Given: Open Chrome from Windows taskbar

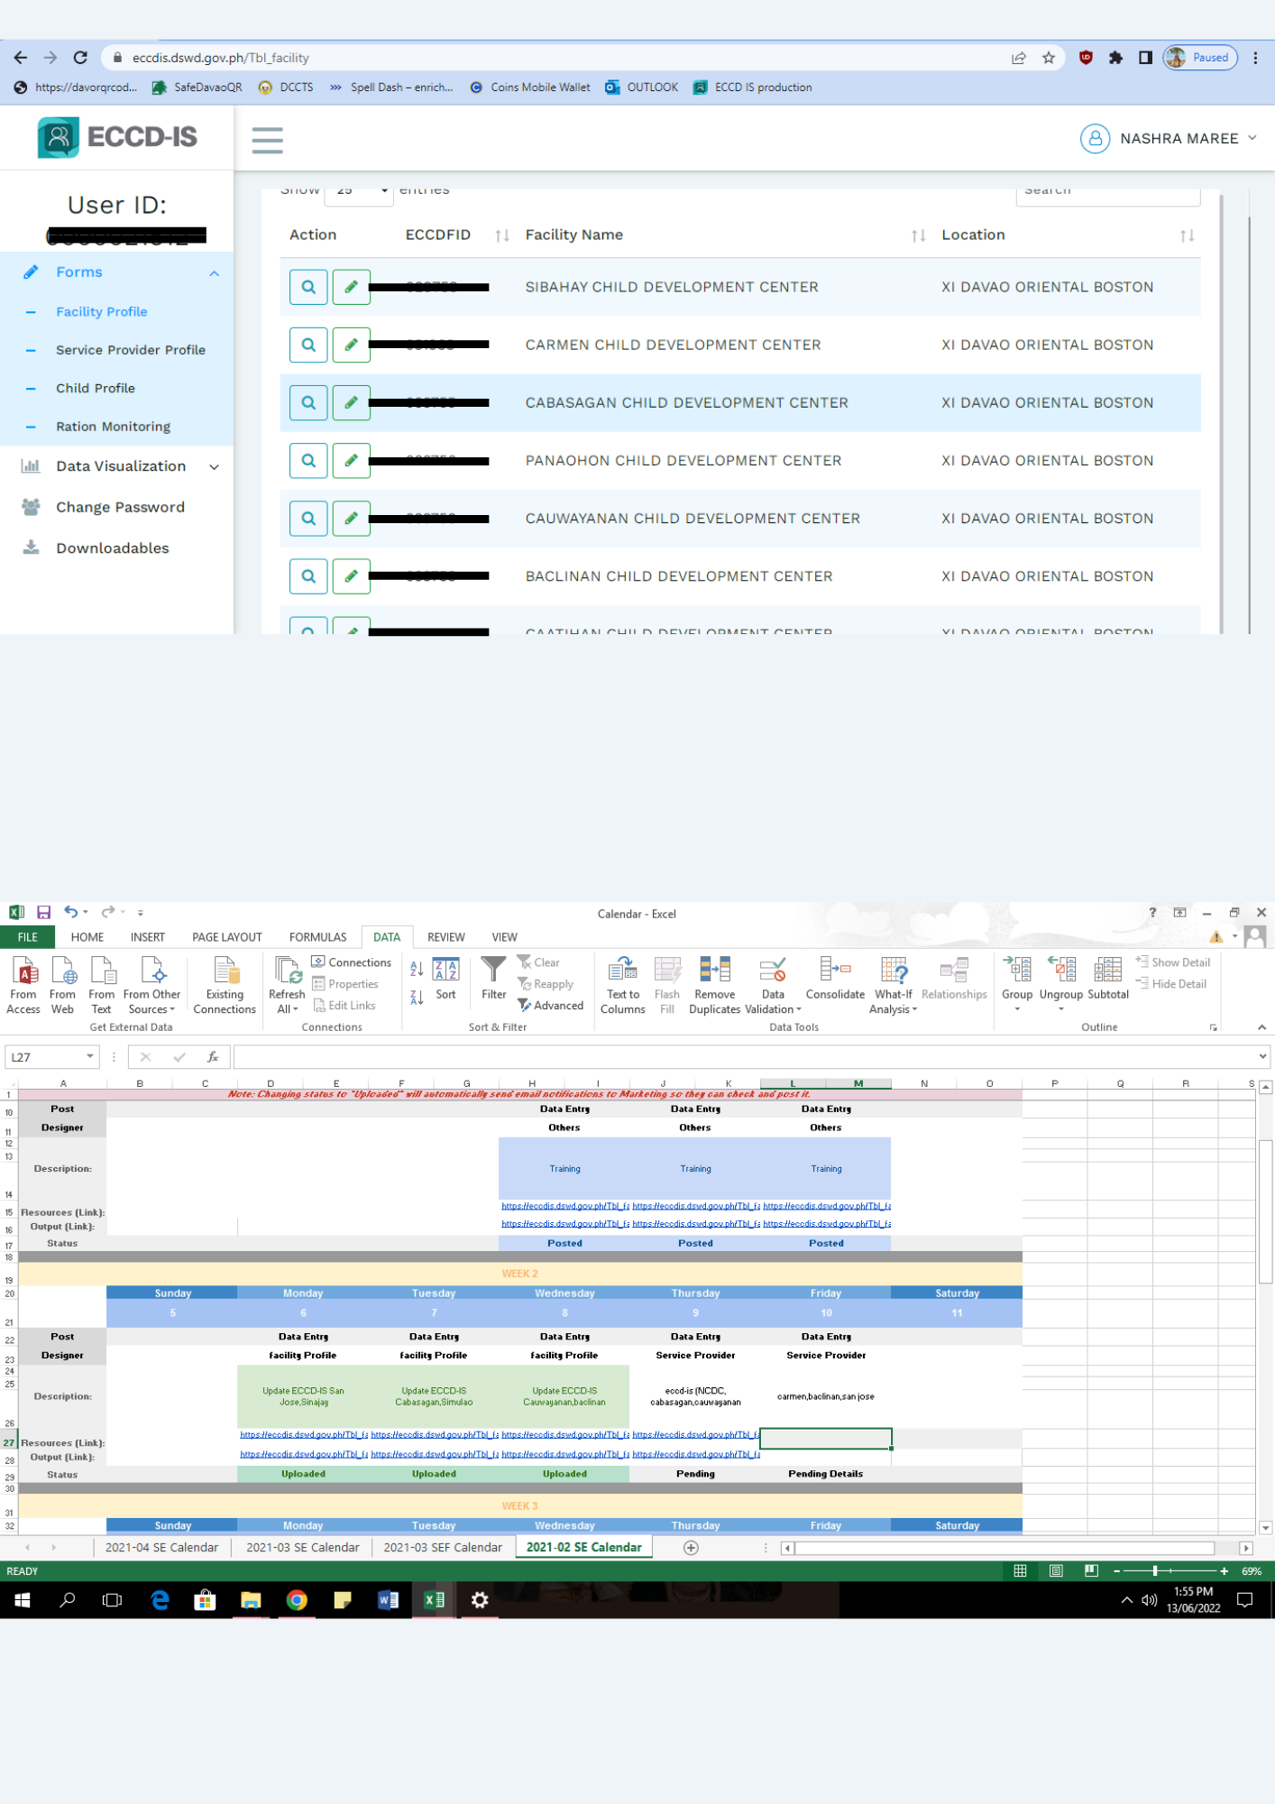Looking at the screenshot, I should coord(297,1600).
